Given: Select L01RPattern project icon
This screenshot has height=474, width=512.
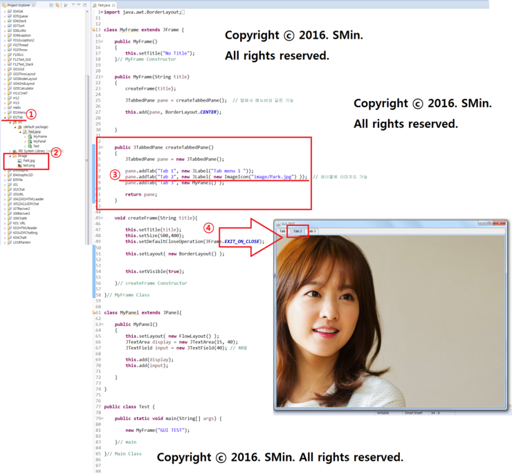Looking at the screenshot, I should point(10,243).
